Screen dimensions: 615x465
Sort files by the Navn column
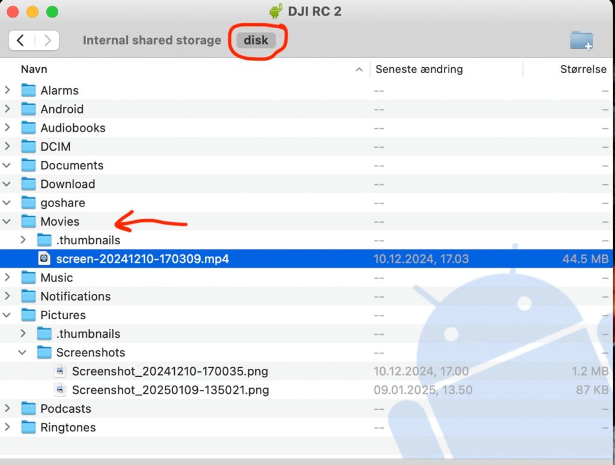pyautogui.click(x=34, y=70)
